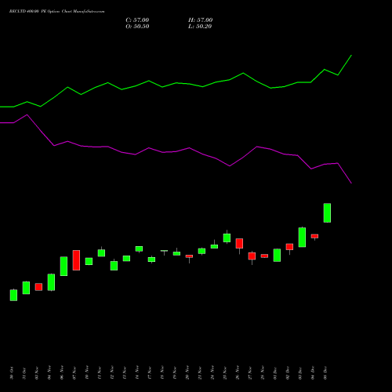
Task: Click the 31 Oct date label
Action: (x=24, y=373)
